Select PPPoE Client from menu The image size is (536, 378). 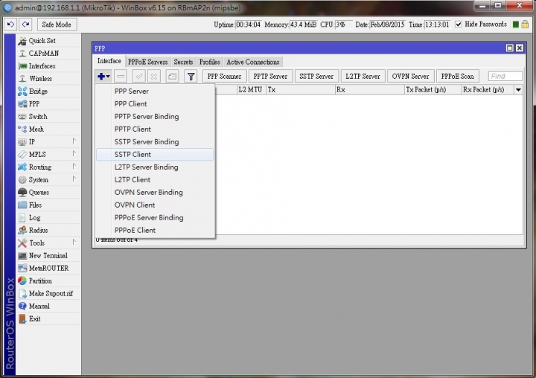pos(155,231)
